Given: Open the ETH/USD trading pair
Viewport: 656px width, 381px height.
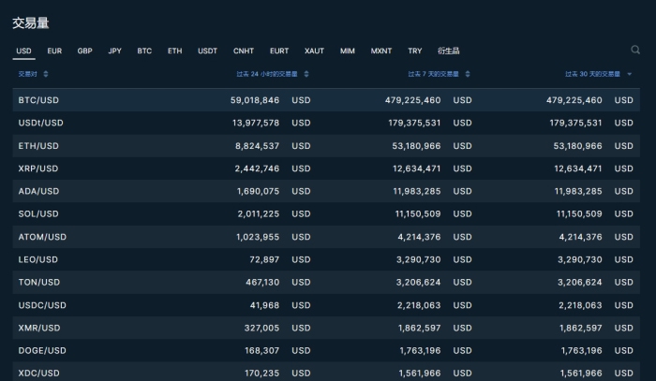Looking at the screenshot, I should tap(38, 145).
